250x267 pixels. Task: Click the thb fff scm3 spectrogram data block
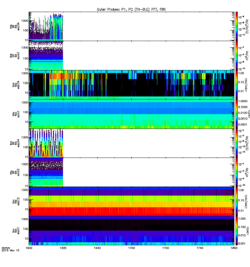(46, 55)
